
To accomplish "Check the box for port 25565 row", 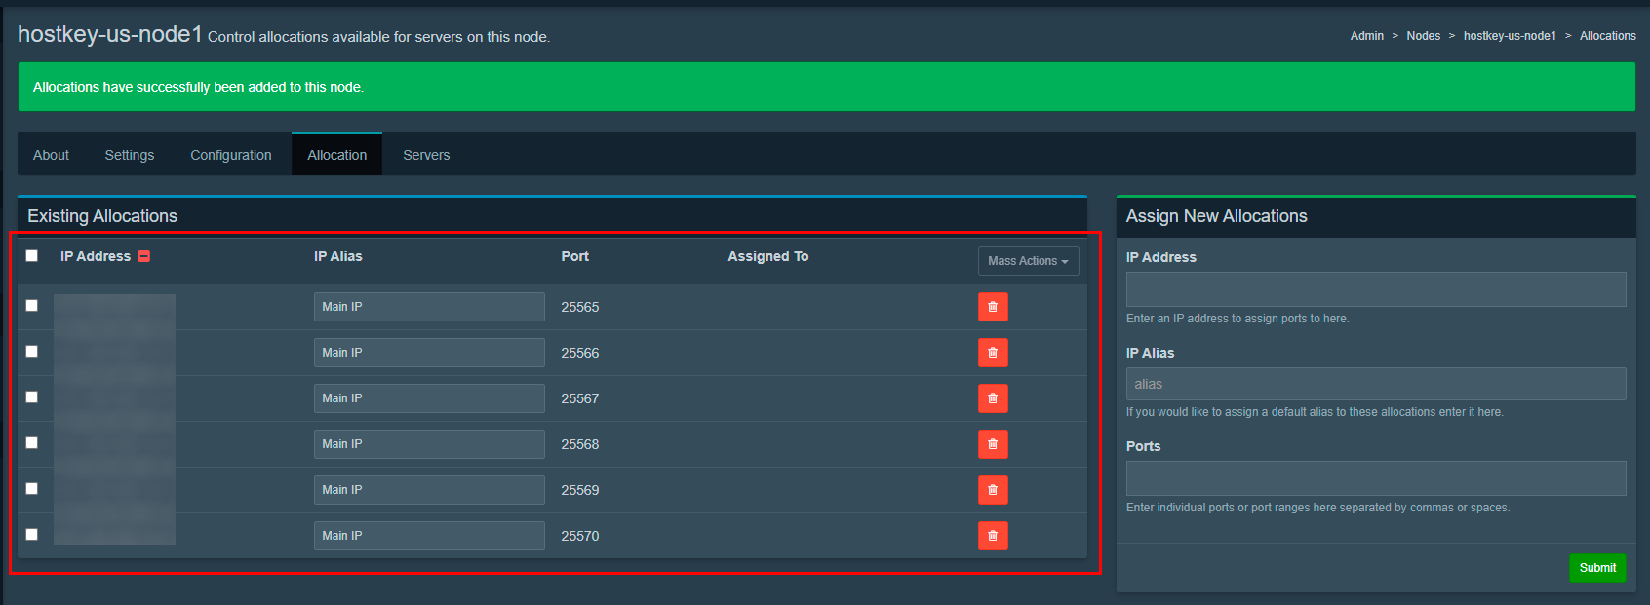I will 32,306.
